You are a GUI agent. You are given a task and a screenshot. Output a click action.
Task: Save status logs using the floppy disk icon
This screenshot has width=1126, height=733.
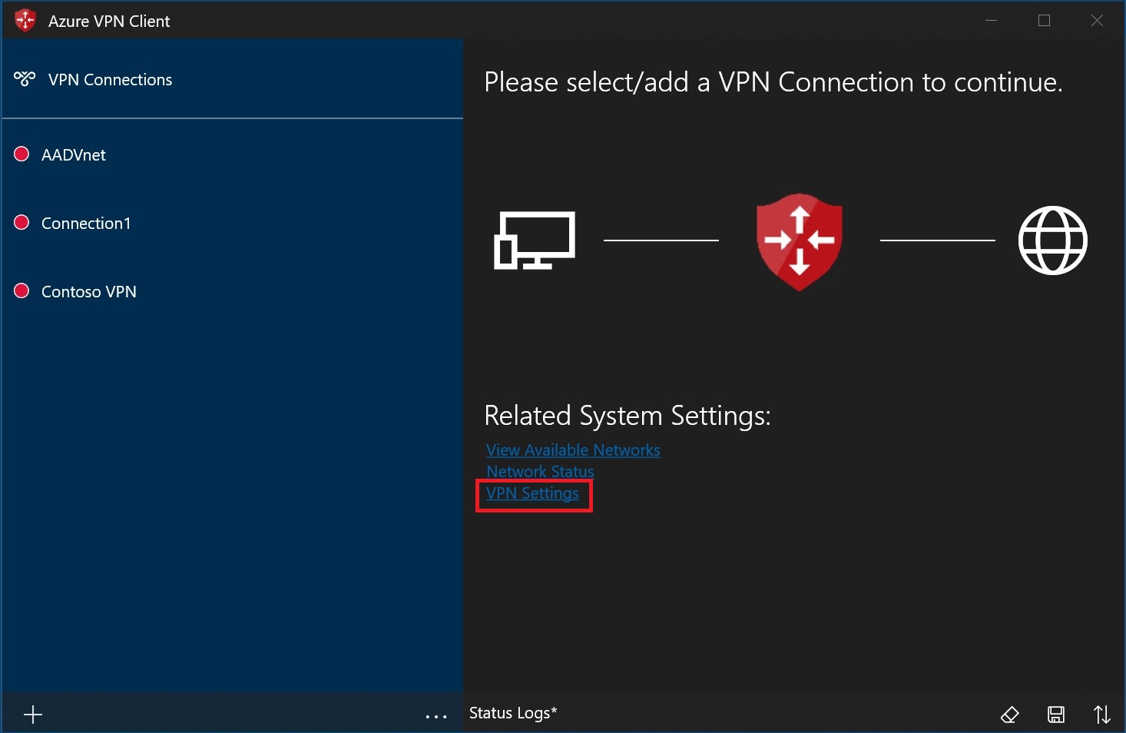coord(1056,715)
